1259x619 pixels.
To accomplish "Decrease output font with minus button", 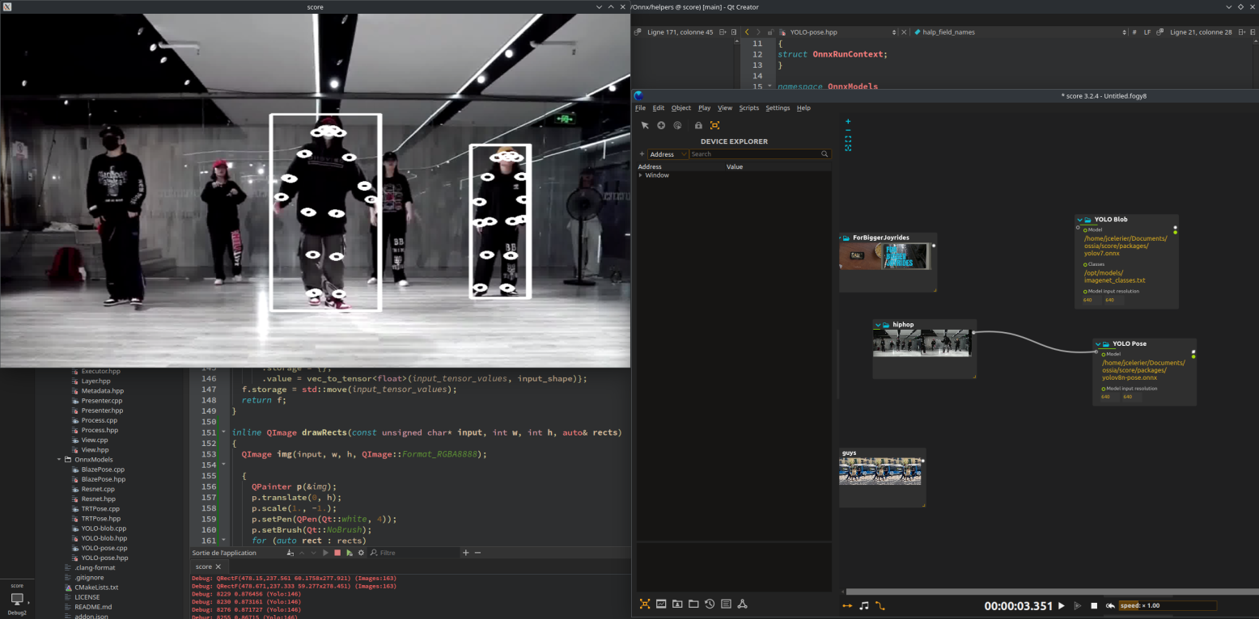I will [x=477, y=553].
